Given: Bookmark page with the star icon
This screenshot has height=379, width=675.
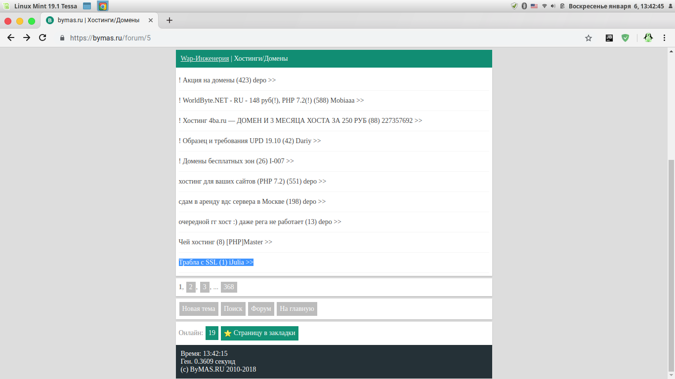Looking at the screenshot, I should (x=588, y=38).
